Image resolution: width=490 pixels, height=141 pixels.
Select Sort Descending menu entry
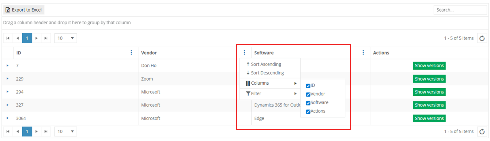(267, 73)
